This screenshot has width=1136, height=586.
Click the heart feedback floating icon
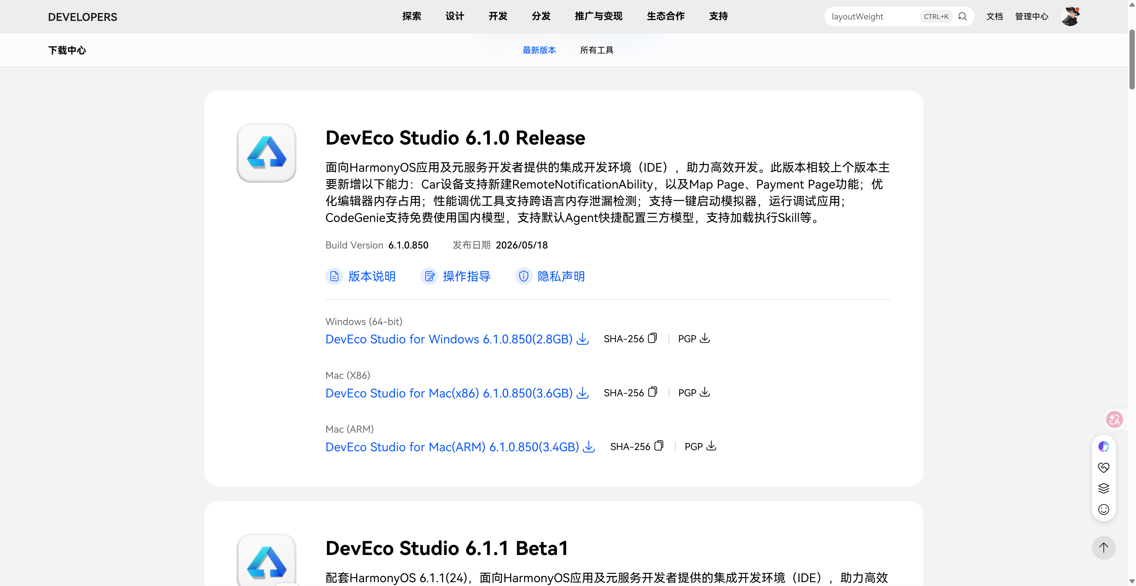(1103, 467)
